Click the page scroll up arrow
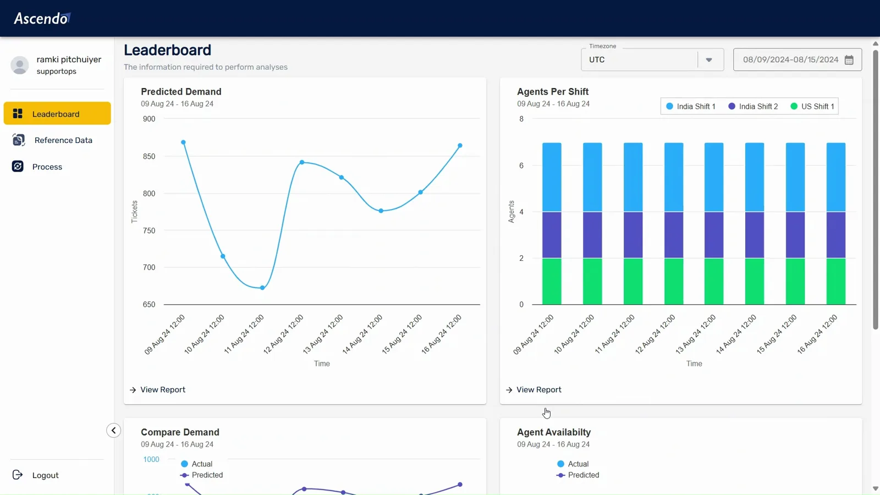 (876, 43)
